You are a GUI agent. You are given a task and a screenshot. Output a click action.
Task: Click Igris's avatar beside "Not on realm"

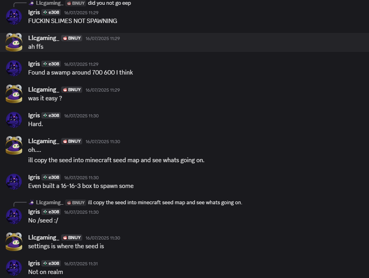click(x=14, y=267)
